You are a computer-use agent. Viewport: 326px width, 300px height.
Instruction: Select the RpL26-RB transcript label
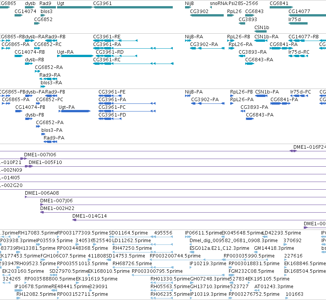pyautogui.click(x=239, y=37)
